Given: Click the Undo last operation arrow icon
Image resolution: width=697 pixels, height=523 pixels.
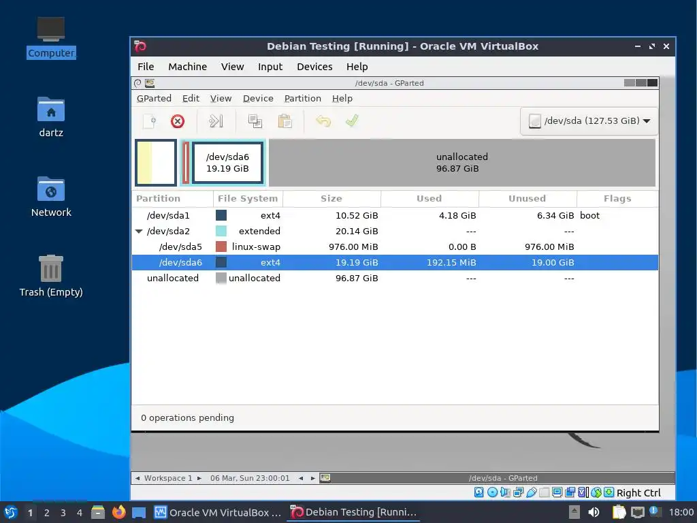Looking at the screenshot, I should (x=323, y=121).
